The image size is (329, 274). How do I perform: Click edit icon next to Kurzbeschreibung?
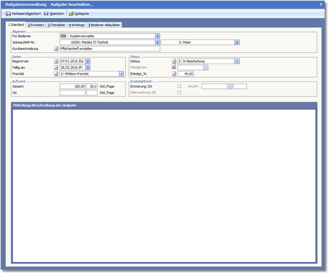coord(56,49)
